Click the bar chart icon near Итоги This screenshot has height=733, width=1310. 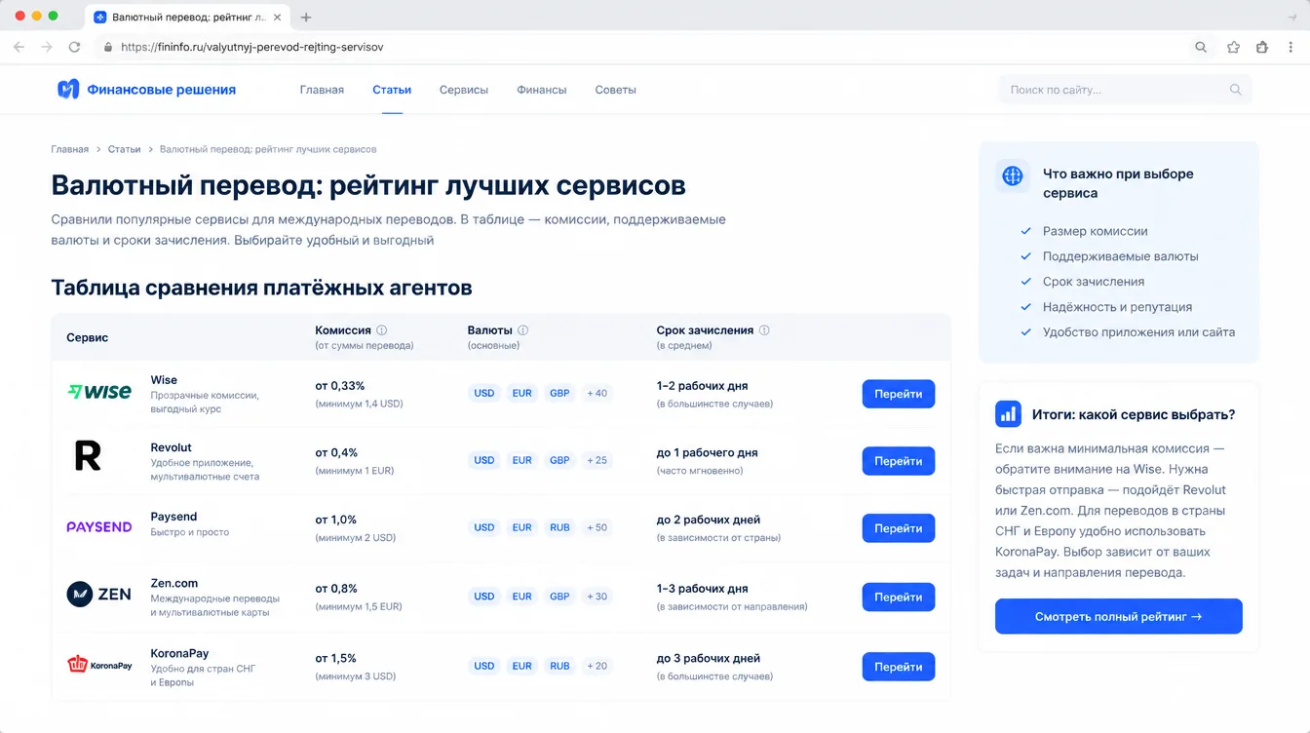[x=1008, y=413]
